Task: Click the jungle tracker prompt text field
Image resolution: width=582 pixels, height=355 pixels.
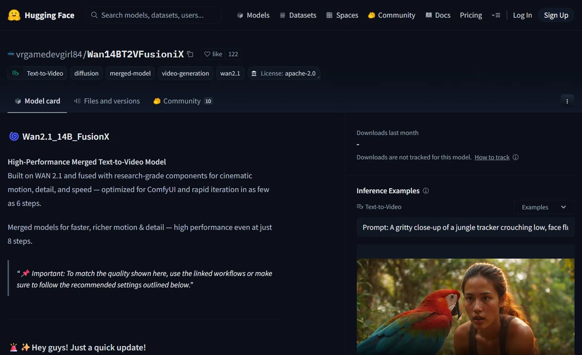Action: (465, 227)
